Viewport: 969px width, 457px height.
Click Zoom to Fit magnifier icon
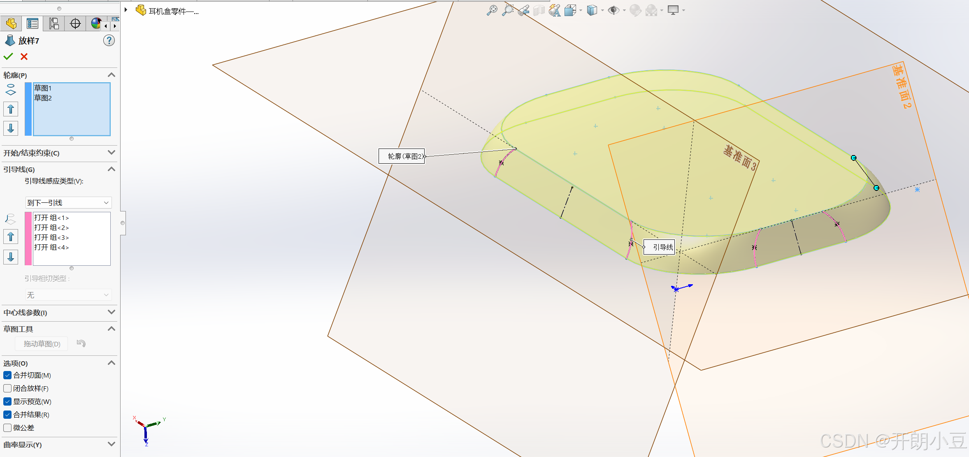(492, 10)
